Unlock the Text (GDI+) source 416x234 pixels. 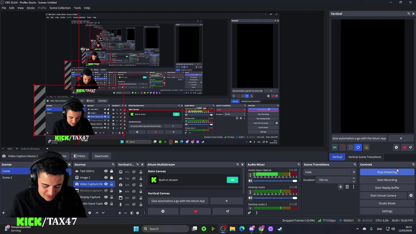(111, 171)
